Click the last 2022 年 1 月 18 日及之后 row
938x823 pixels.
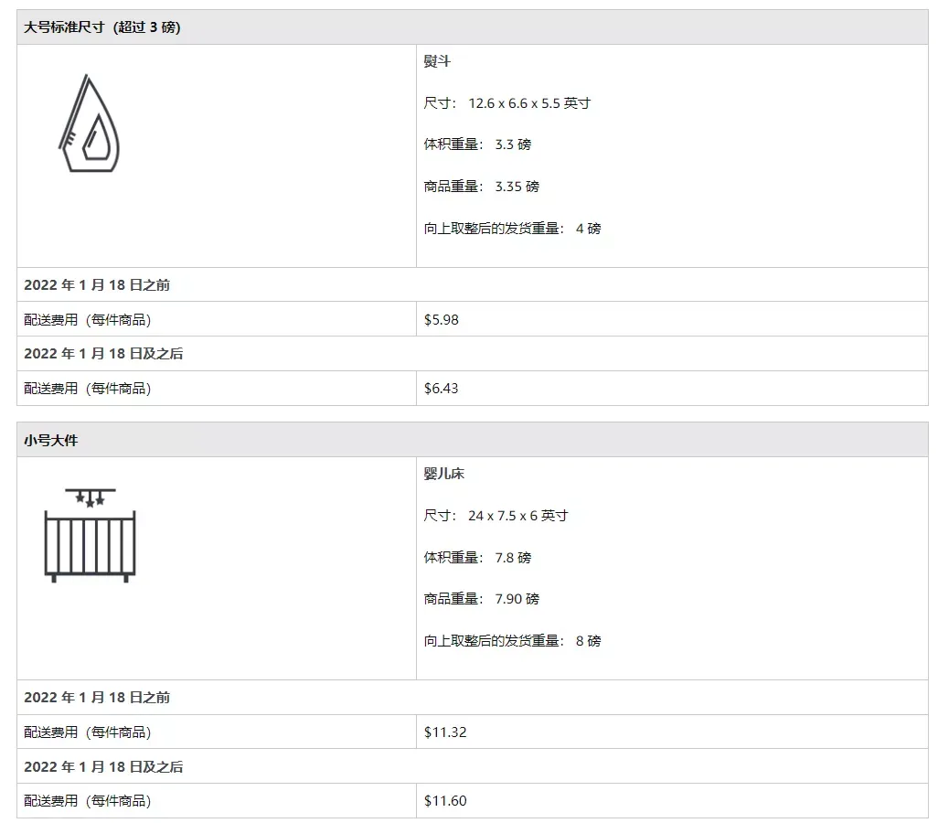pyautogui.click(x=473, y=766)
